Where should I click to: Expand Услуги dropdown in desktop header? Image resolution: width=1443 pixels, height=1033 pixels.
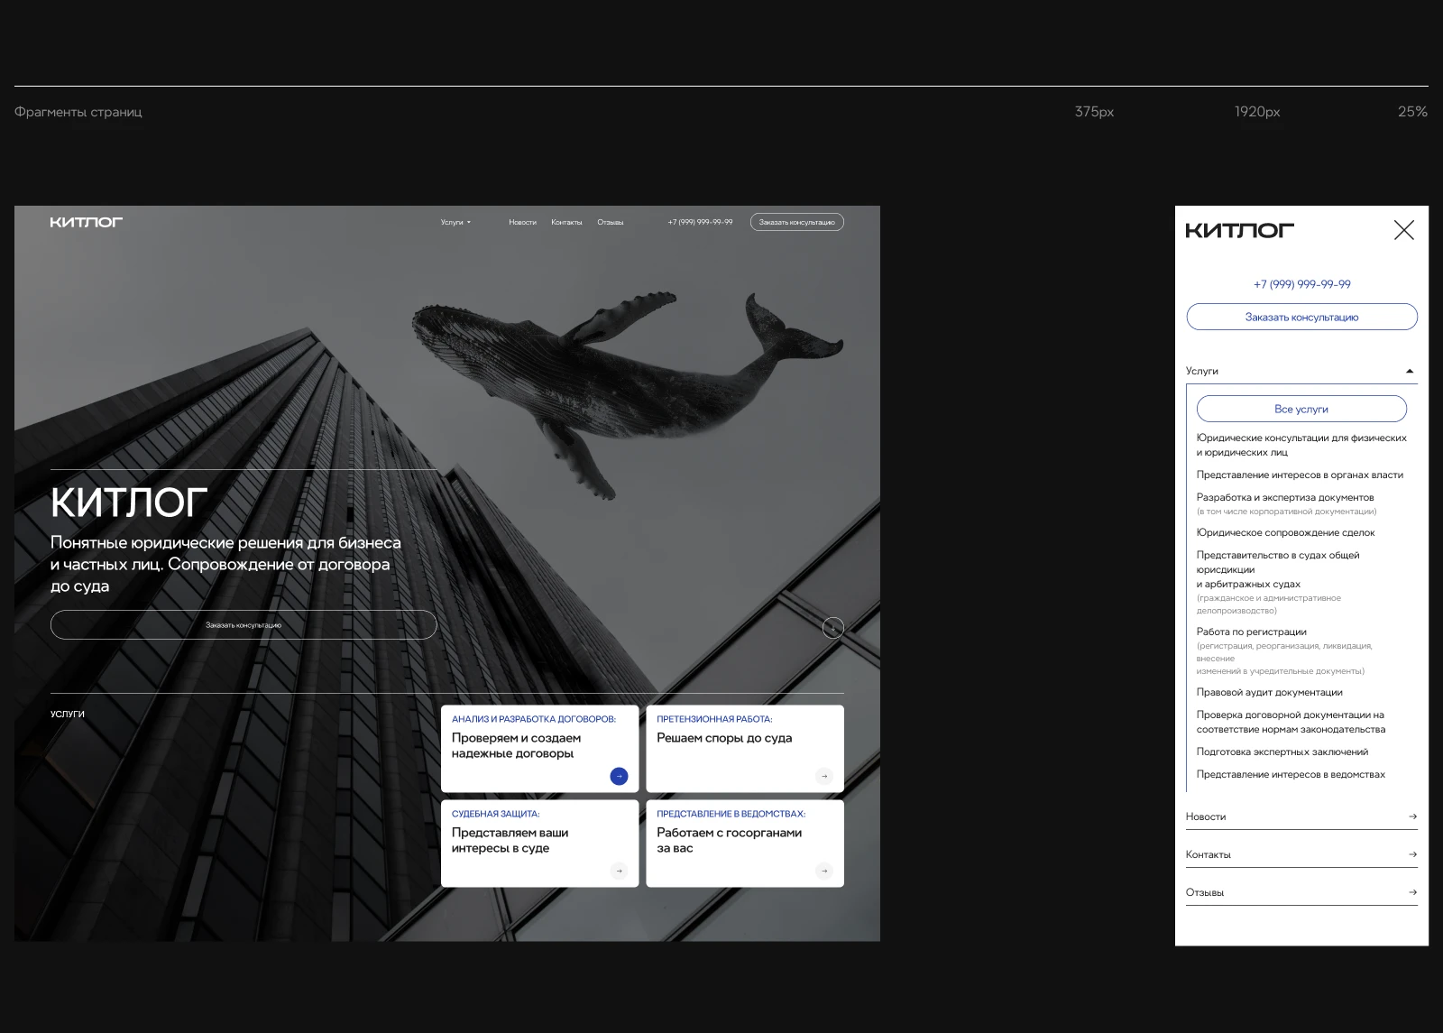tap(455, 222)
